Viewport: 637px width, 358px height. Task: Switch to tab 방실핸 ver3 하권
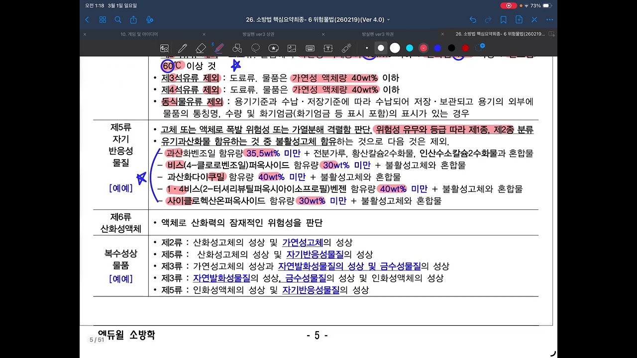[x=378, y=34]
